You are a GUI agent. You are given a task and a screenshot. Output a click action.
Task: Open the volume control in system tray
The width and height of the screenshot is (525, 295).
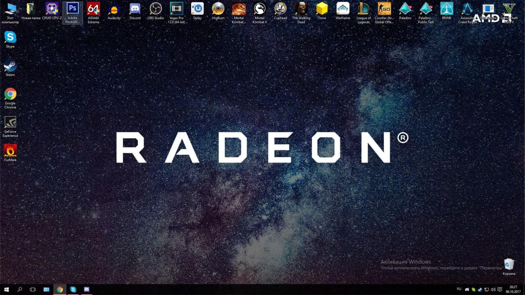tap(493, 289)
